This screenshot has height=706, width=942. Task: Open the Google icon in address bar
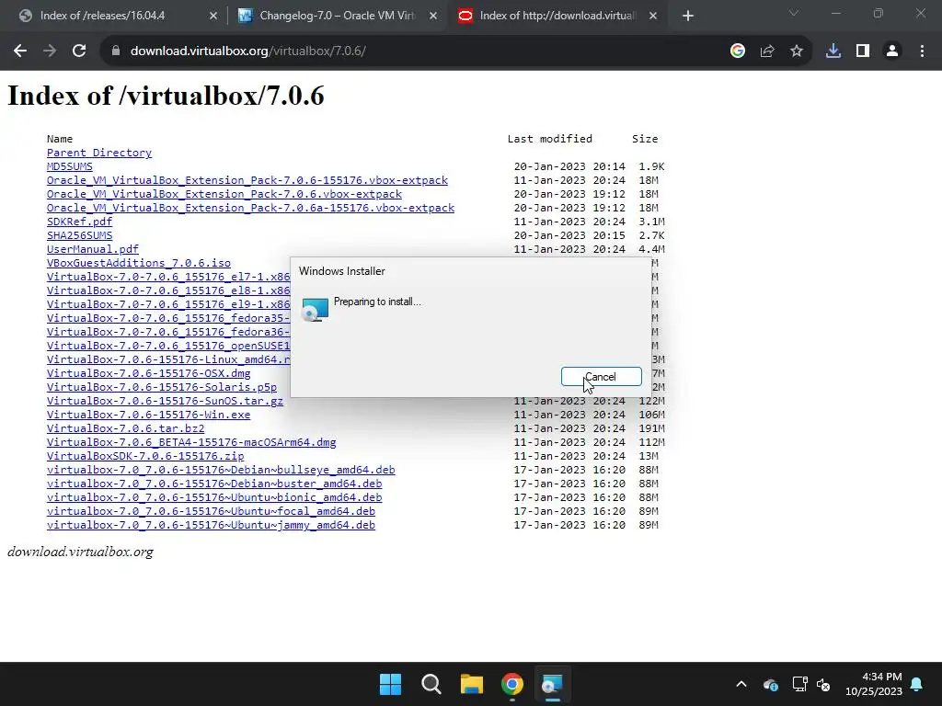point(738,51)
